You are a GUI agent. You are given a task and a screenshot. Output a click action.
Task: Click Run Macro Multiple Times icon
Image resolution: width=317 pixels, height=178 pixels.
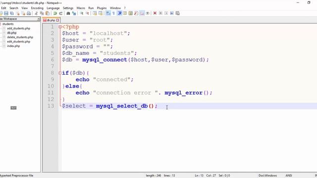[x=172, y=13]
